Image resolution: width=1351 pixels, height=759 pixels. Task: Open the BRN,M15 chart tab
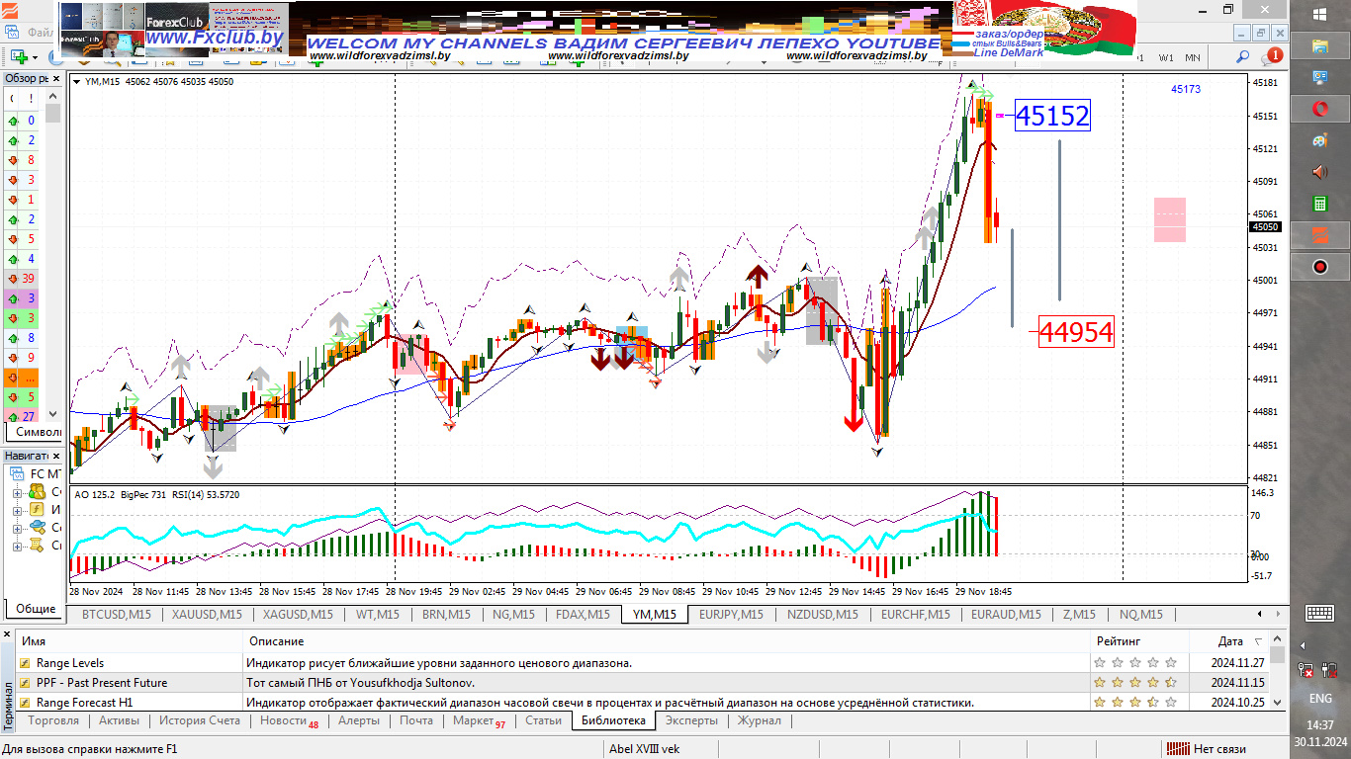click(446, 615)
